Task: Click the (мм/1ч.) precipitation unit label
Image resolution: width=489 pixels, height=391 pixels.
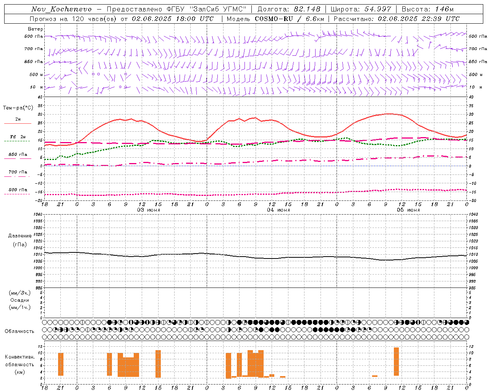Action: pyautogui.click(x=20, y=307)
